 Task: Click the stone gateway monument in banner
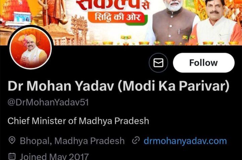80,30
